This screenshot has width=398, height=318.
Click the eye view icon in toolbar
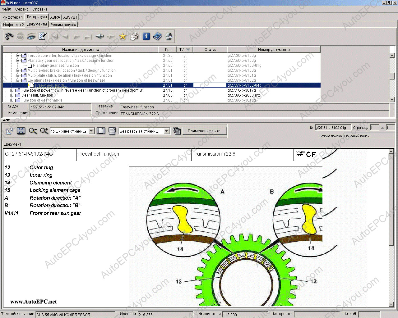point(31,36)
